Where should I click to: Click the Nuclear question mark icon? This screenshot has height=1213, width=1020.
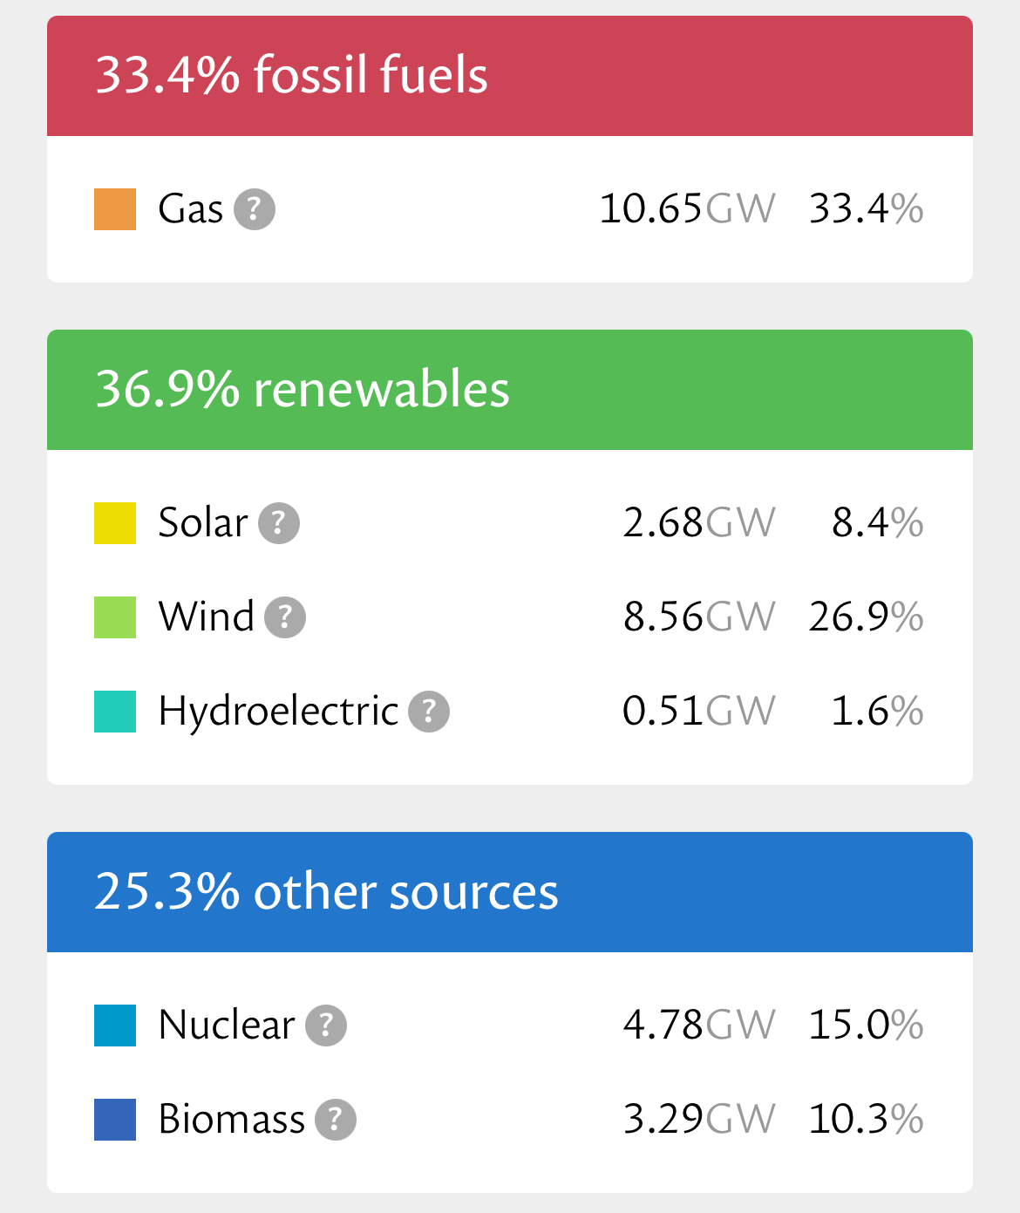tap(326, 1026)
